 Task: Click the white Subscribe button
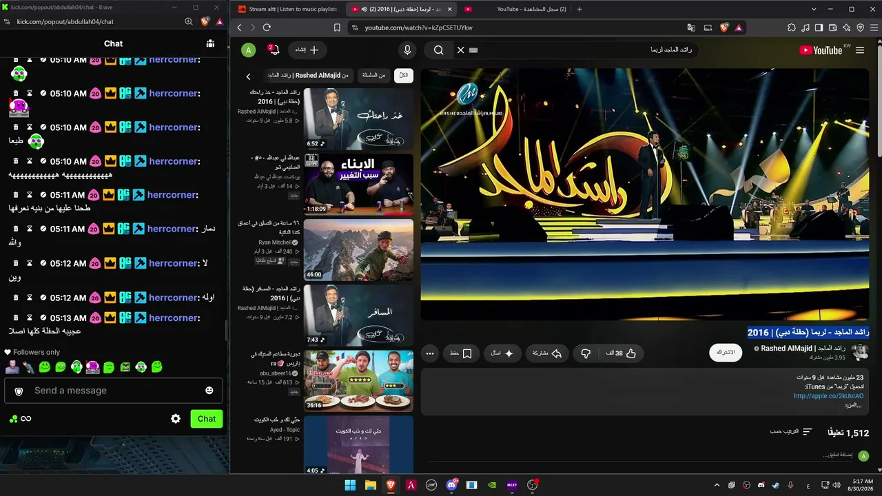tap(726, 352)
